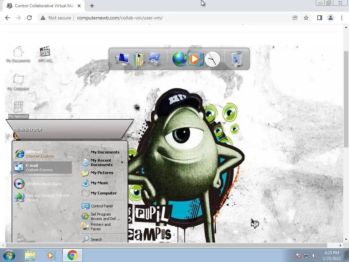Screen dimensions: 349x262
Task: Select My Network desktop icon
Action: tap(18, 110)
